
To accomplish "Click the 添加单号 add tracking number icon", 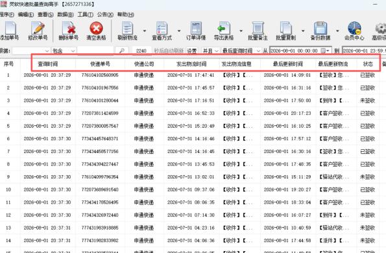I will click(10, 28).
